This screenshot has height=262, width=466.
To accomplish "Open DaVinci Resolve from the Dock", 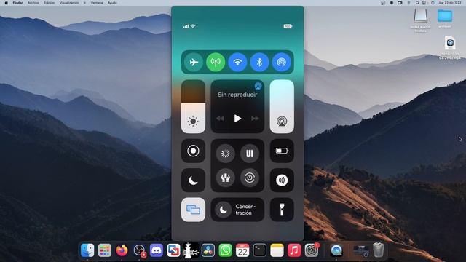I will [208, 250].
